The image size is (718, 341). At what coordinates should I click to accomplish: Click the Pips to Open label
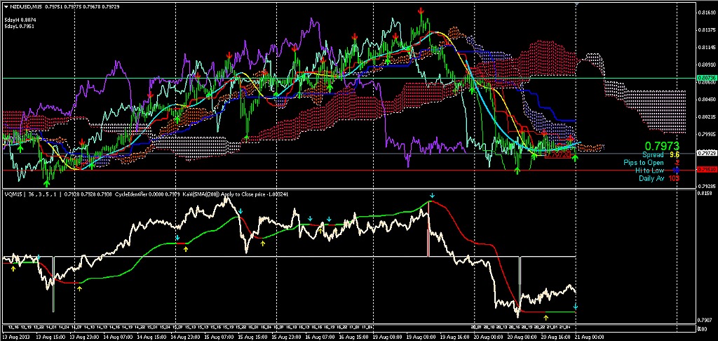(644, 162)
